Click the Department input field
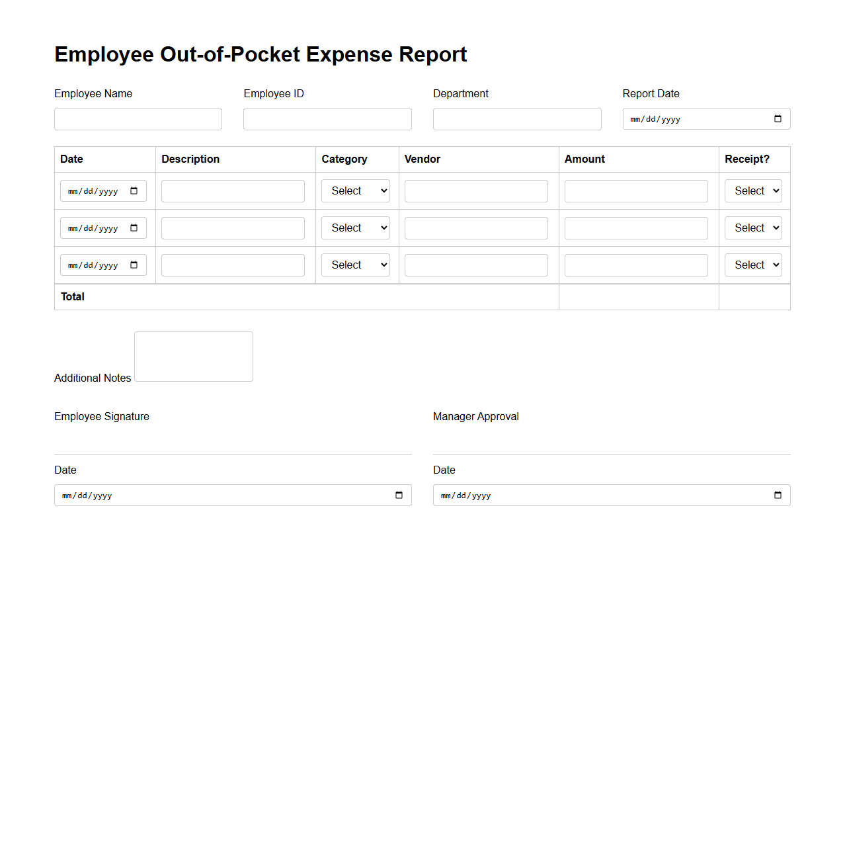The width and height of the screenshot is (845, 860). (516, 119)
